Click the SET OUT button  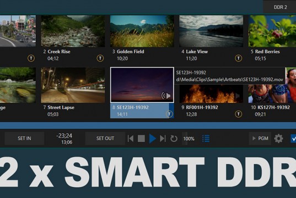tap(105, 139)
